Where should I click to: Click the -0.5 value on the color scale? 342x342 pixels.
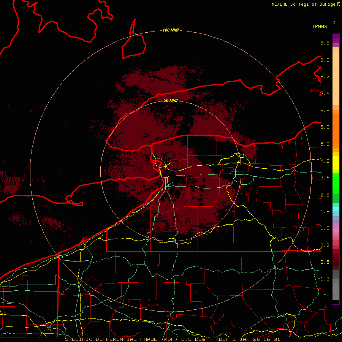click(323, 262)
